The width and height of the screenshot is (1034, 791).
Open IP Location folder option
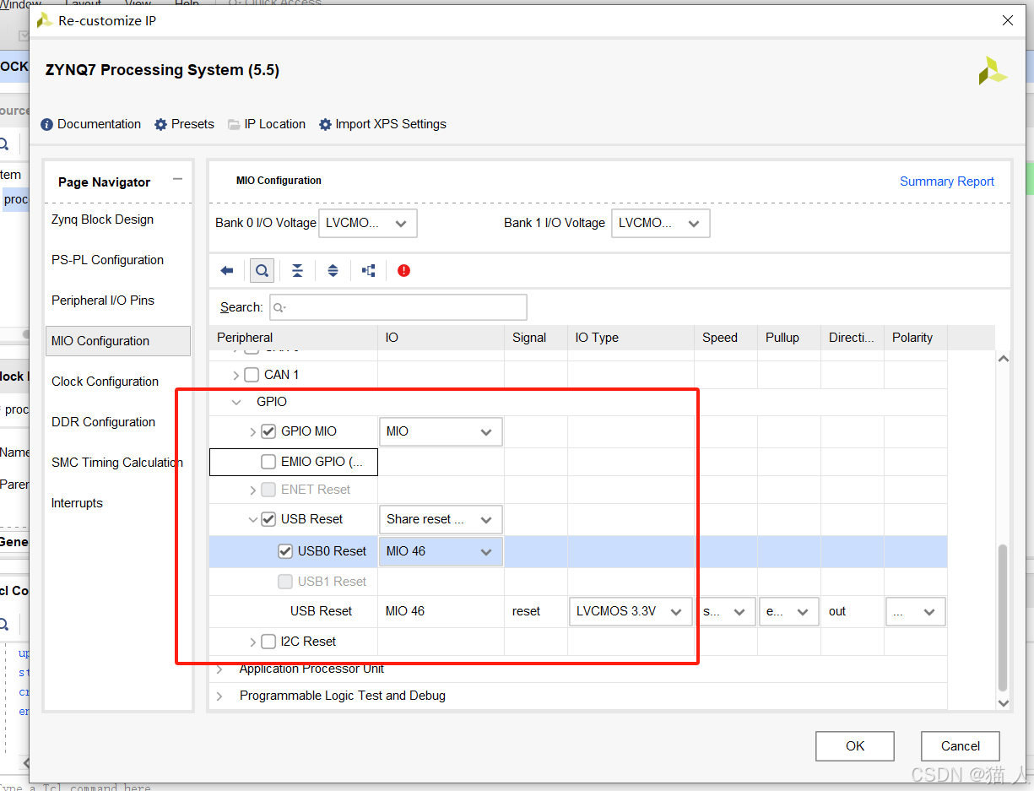[x=267, y=124]
